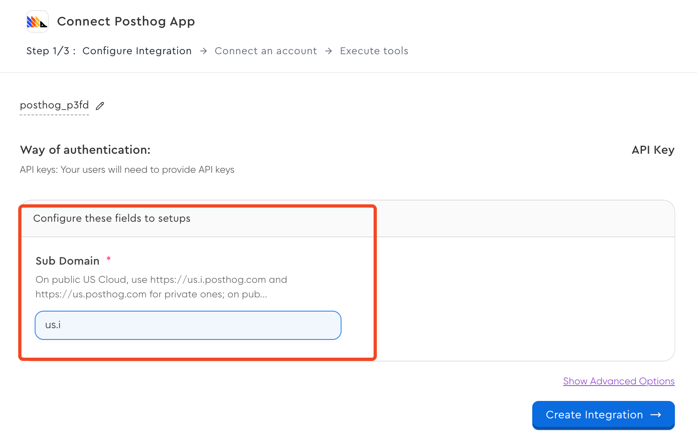Select the Execute tools step

[x=374, y=51]
